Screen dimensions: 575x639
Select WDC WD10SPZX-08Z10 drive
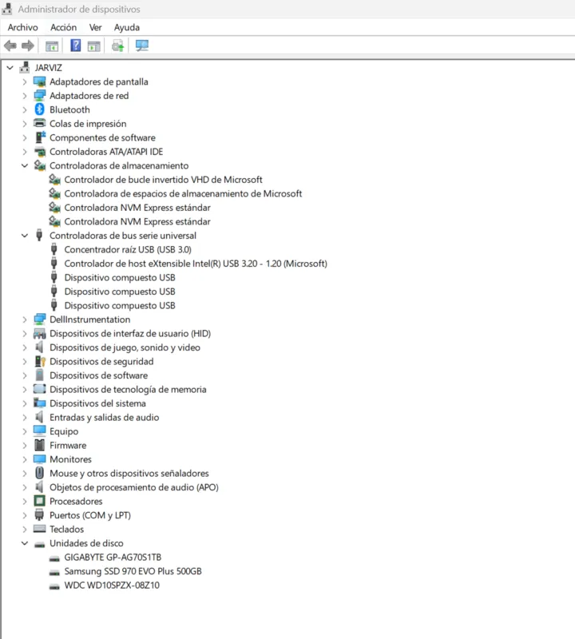click(x=112, y=585)
